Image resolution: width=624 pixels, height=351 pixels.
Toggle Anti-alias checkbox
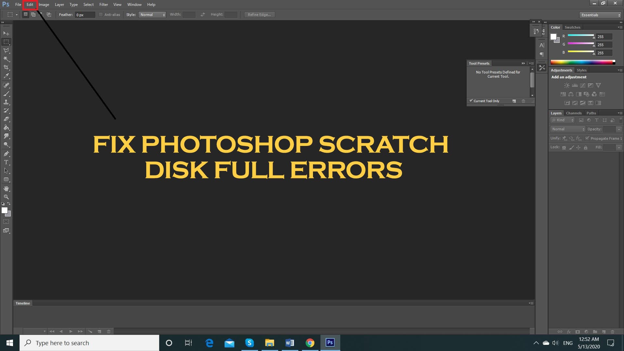101,15
